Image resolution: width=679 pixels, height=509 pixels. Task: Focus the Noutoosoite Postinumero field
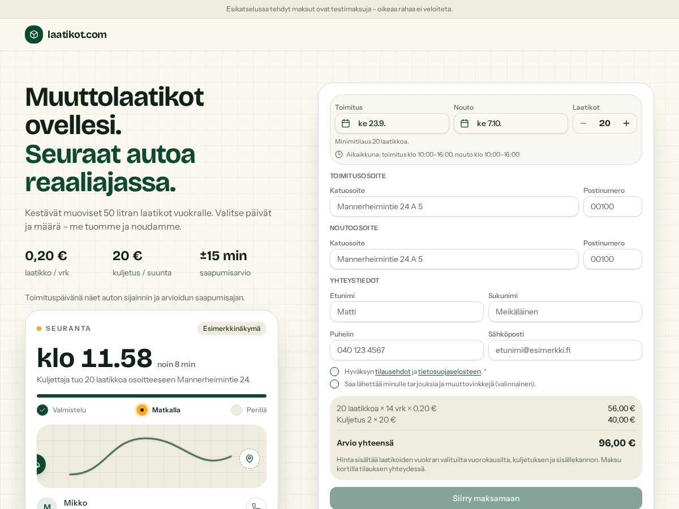click(613, 259)
